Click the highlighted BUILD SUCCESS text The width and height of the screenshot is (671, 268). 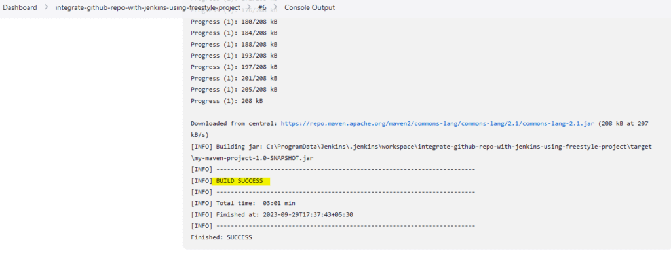click(240, 181)
